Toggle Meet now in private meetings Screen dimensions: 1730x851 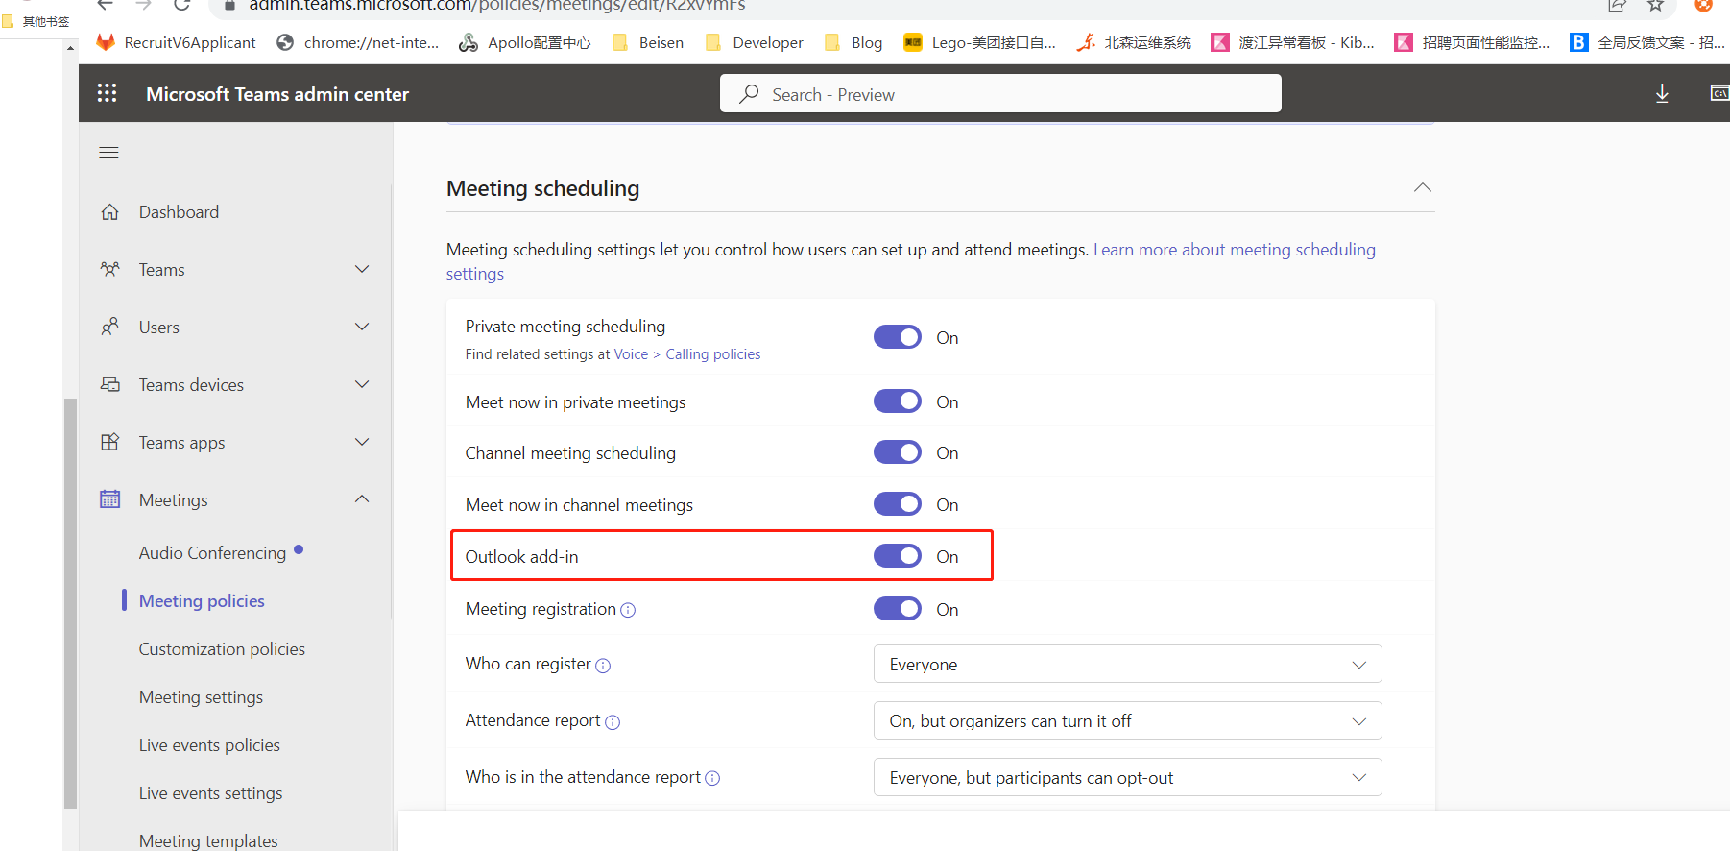898,401
